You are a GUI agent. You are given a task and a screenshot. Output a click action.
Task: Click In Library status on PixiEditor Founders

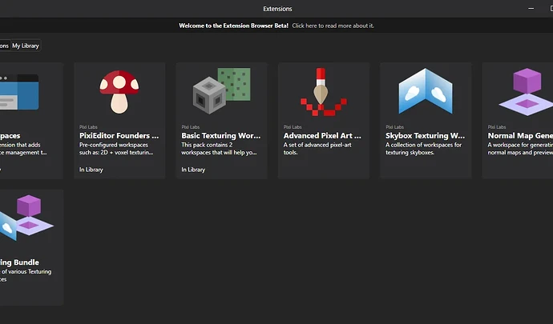pyautogui.click(x=92, y=170)
